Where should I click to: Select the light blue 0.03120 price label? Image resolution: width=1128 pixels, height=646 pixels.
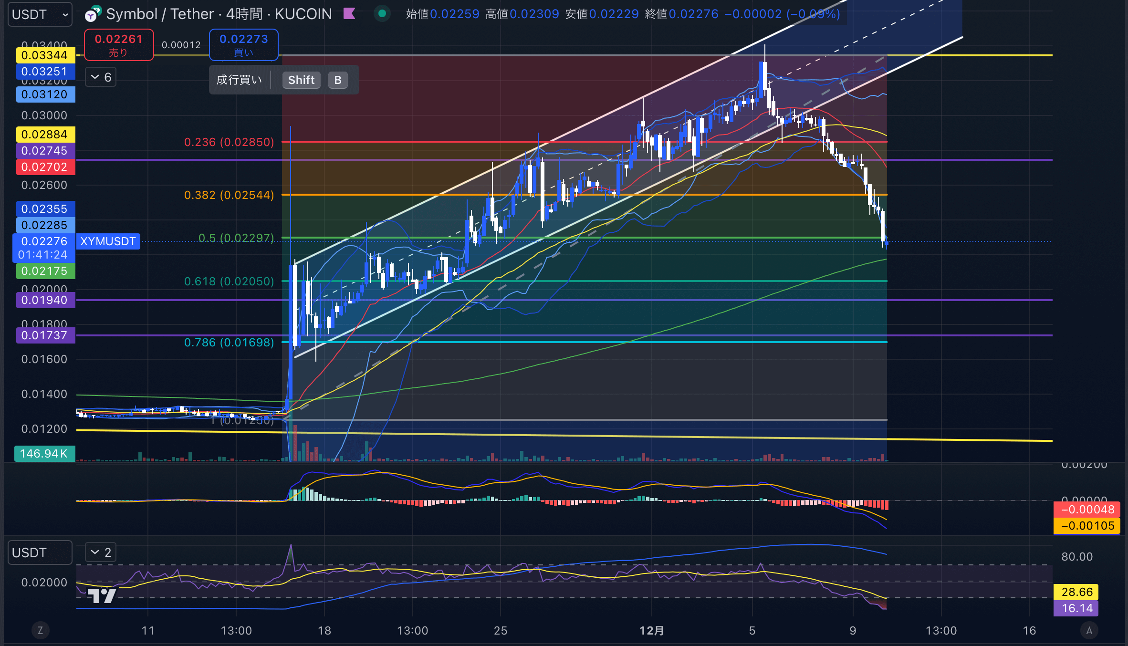pyautogui.click(x=45, y=94)
